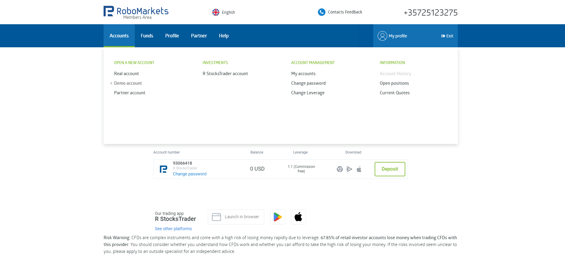The width and height of the screenshot is (565, 261).
Task: Open the Partner menu
Action: tap(199, 36)
